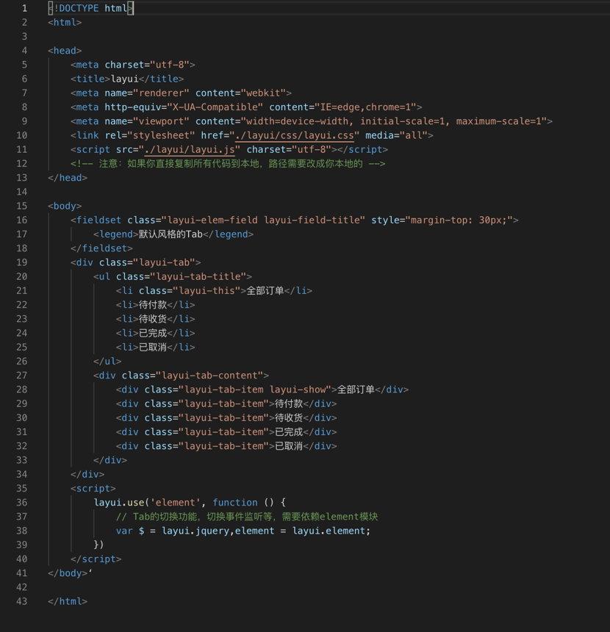Viewport: 610px width, 632px height.
Task: Click the closing ul tag
Action: (107, 361)
